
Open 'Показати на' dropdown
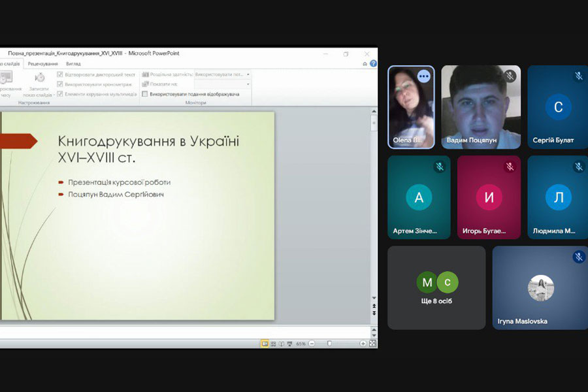click(x=222, y=84)
